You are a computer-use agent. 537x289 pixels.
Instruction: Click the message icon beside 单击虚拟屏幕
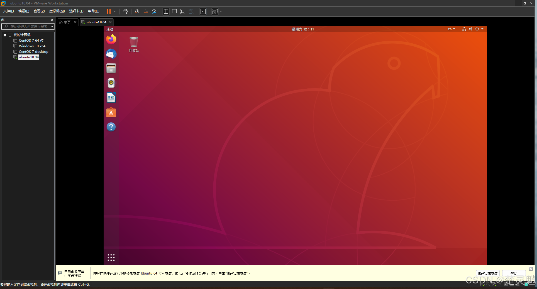pos(60,273)
